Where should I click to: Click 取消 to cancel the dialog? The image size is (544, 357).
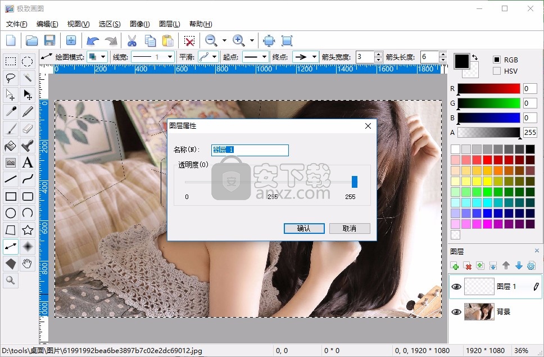click(x=350, y=228)
